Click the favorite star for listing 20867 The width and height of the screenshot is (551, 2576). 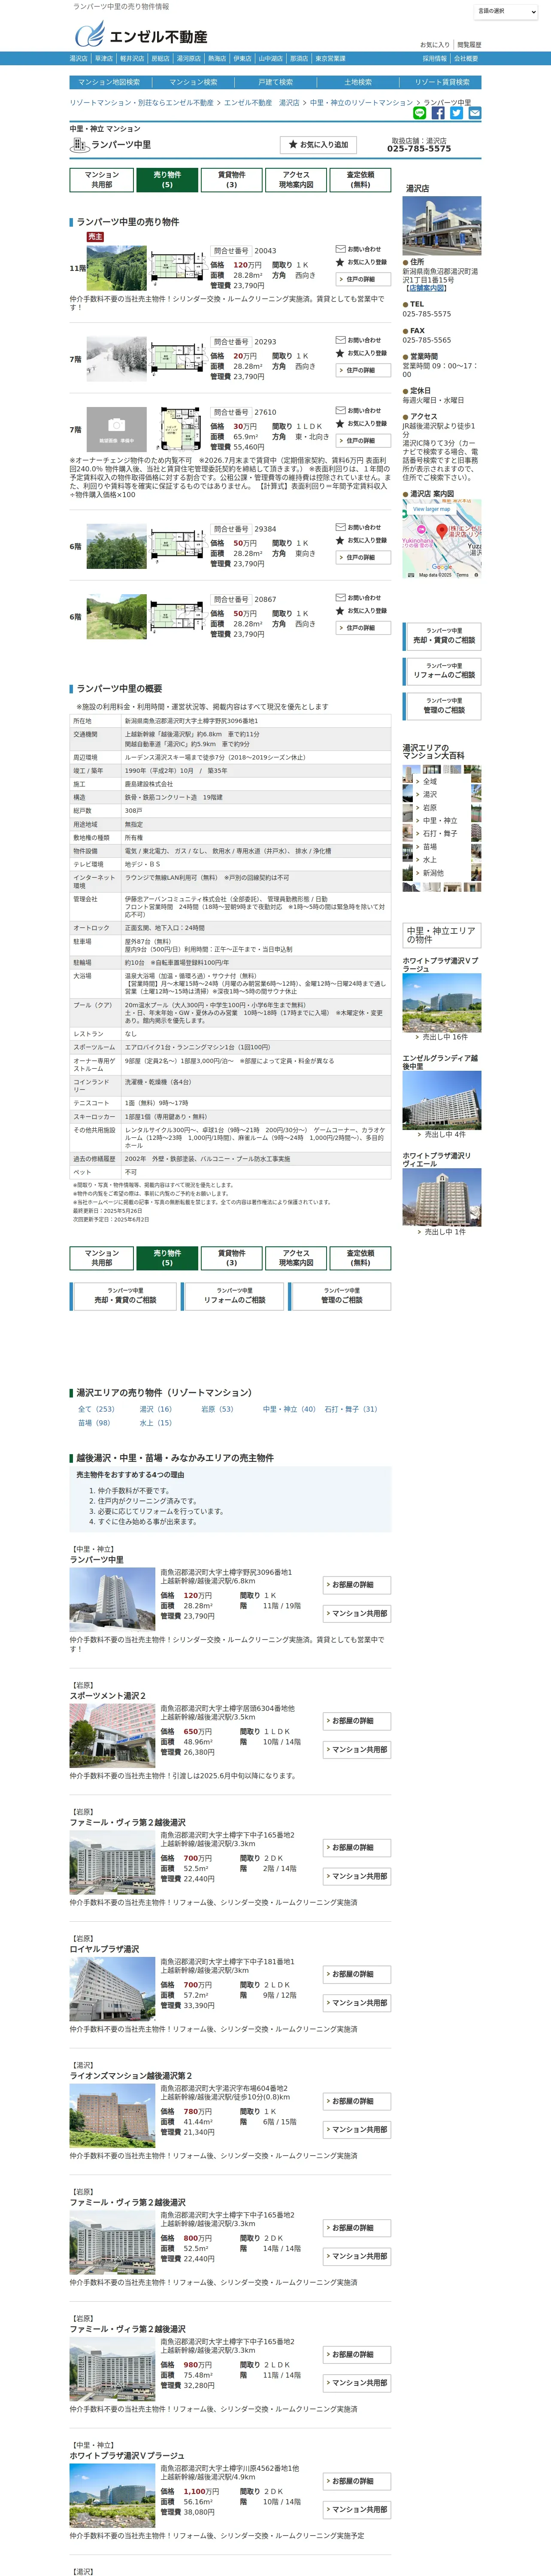340,610
